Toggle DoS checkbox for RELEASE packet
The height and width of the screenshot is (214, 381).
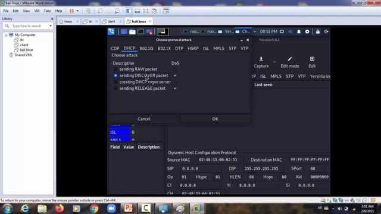[175, 89]
